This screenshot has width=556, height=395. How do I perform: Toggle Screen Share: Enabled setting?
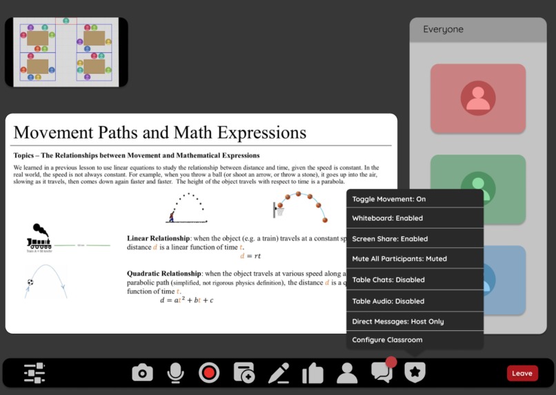pos(415,239)
